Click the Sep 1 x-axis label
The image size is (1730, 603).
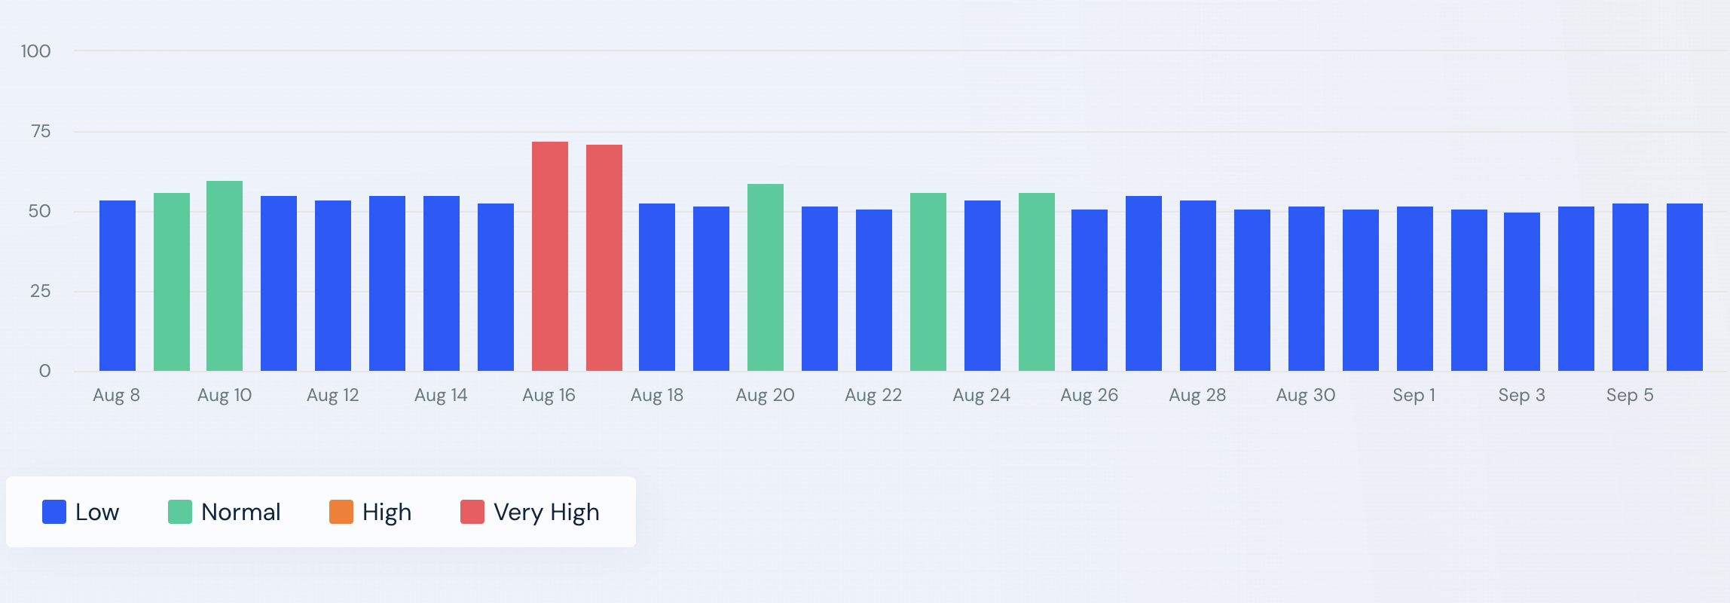[x=1414, y=395]
